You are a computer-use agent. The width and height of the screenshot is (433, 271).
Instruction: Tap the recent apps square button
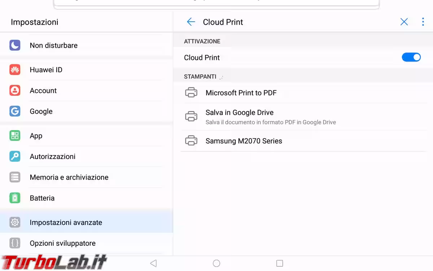[280, 263]
